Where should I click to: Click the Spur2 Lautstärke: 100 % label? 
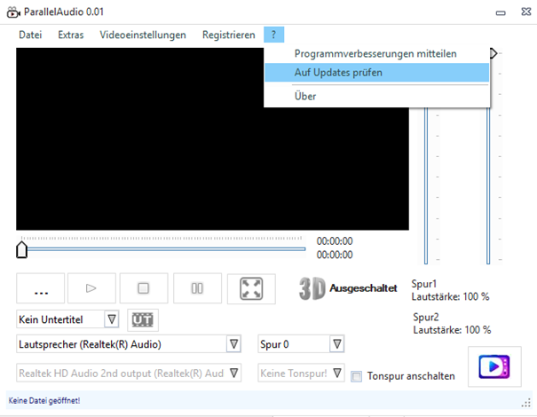tap(452, 324)
